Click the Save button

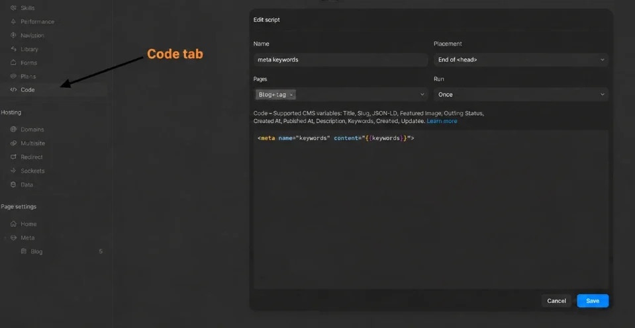click(x=593, y=300)
